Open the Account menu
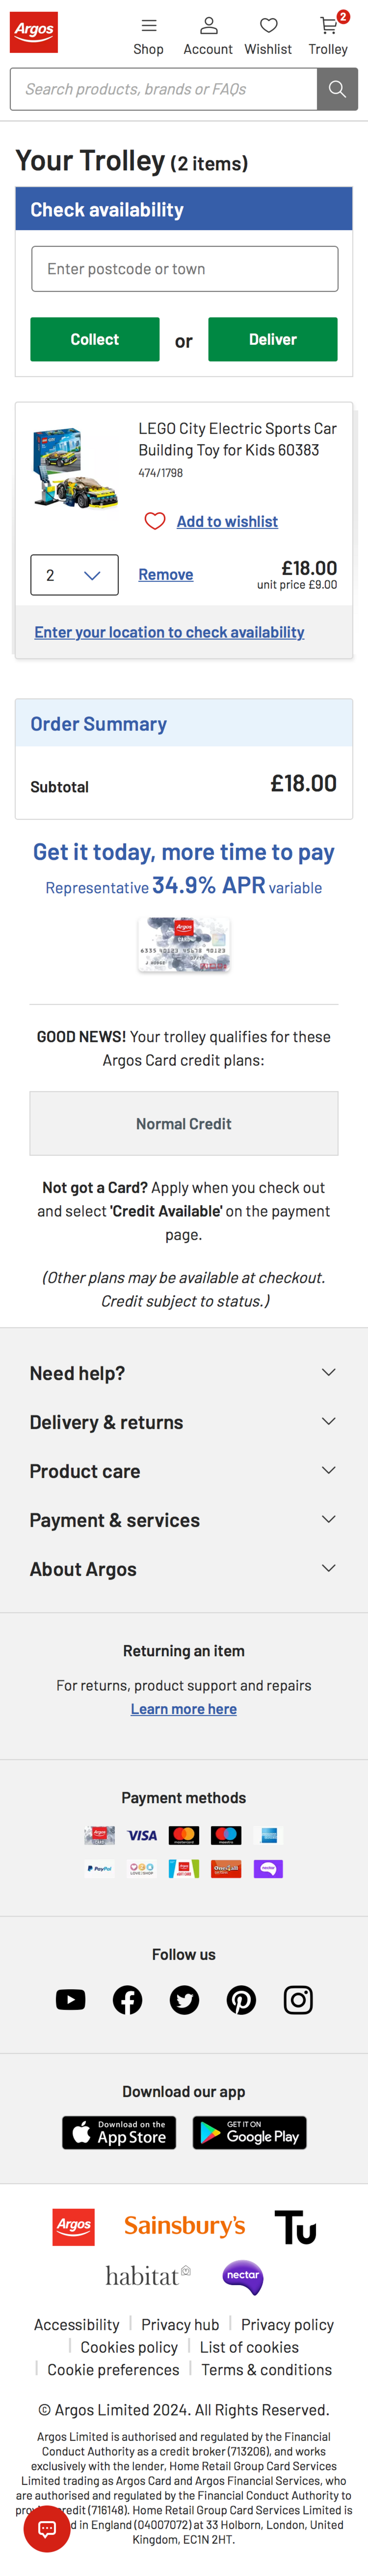 click(208, 35)
